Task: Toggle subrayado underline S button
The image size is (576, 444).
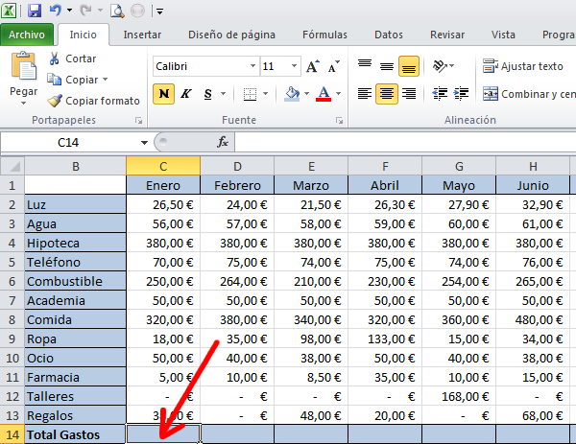Action: 208,94
